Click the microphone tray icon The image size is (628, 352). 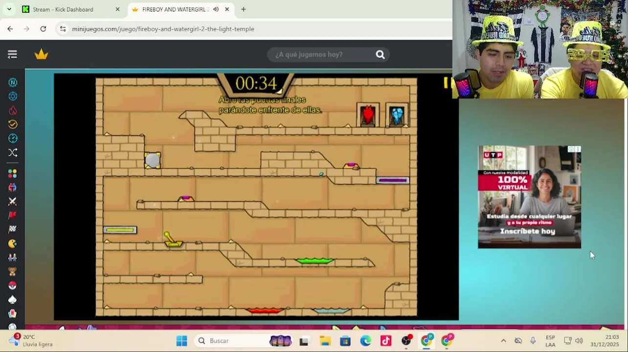[533, 341]
